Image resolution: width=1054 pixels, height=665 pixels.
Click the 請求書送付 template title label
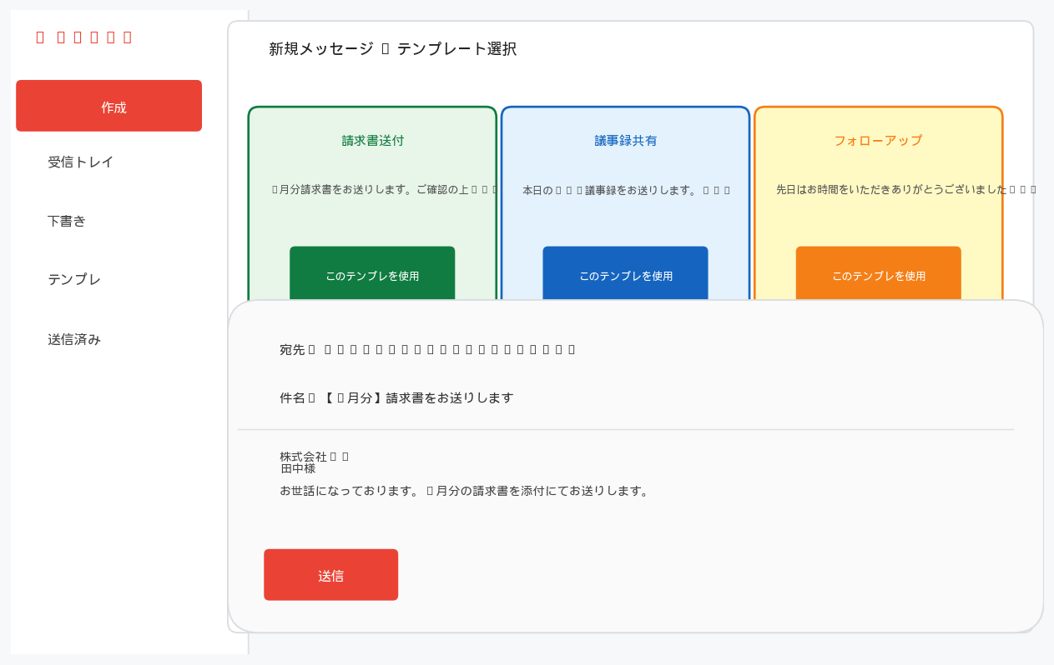[372, 140]
